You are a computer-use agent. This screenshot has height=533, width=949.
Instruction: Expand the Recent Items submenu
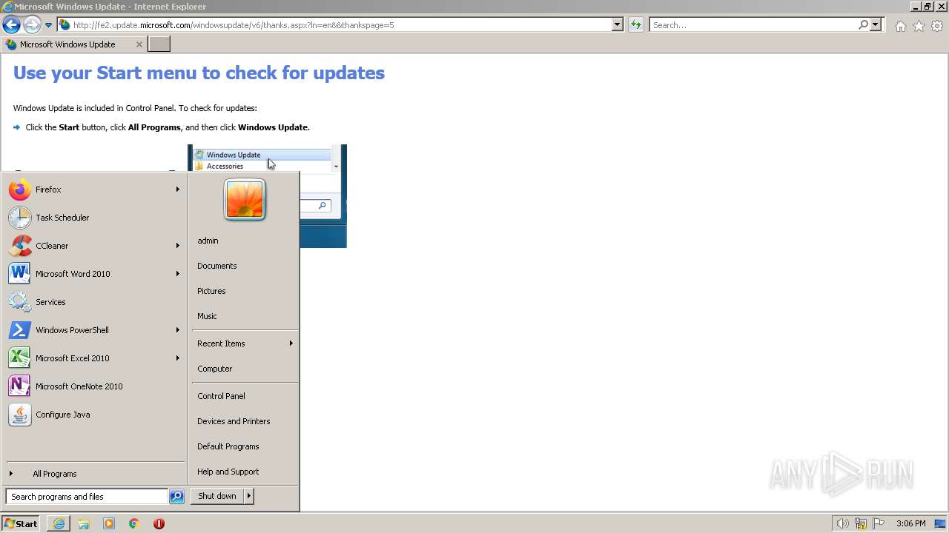(x=245, y=343)
